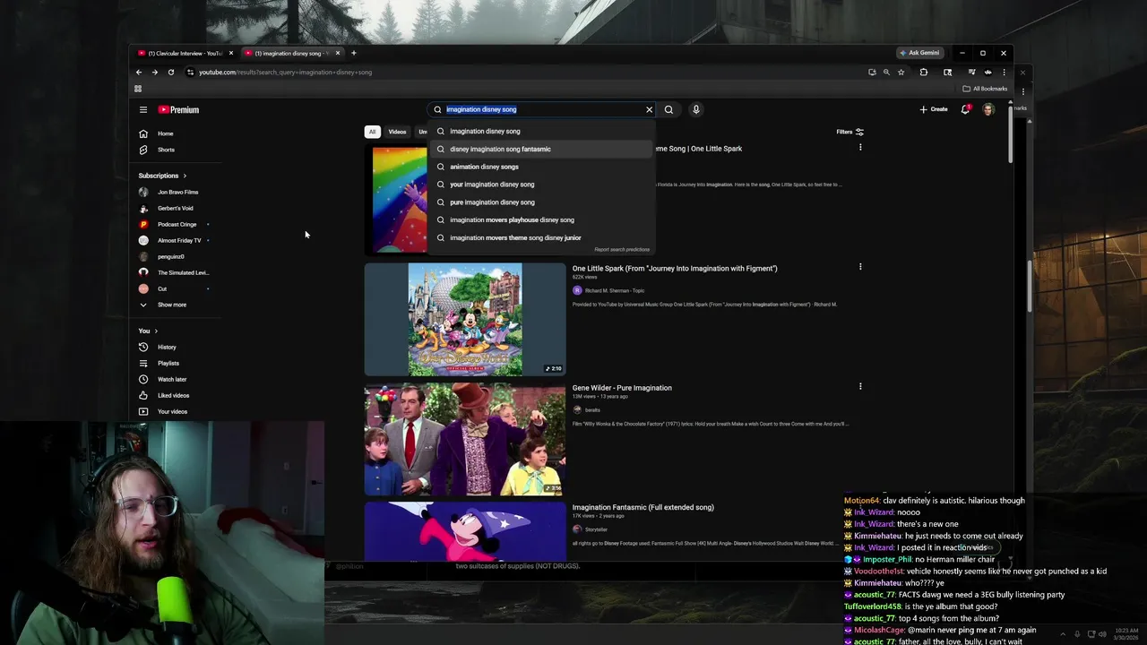Go forward in Chrome
Screen dimensions: 1147x645
coord(154,72)
